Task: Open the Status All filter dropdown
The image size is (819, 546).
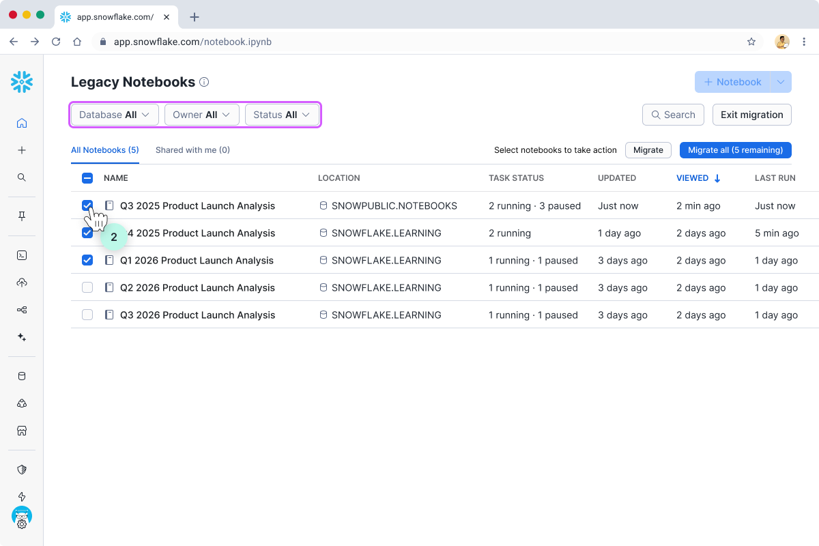Action: click(282, 115)
